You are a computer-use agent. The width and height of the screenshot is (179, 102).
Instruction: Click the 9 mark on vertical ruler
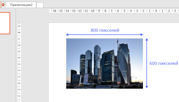click(x=19, y=26)
